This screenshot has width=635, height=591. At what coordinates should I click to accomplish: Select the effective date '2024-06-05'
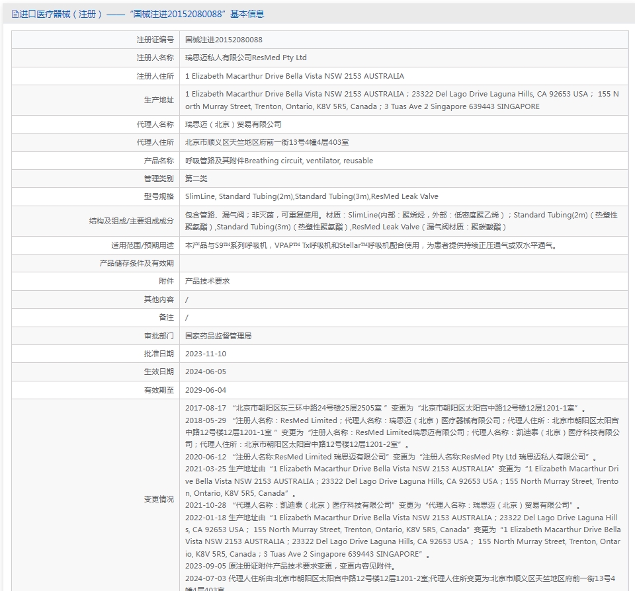[206, 372]
